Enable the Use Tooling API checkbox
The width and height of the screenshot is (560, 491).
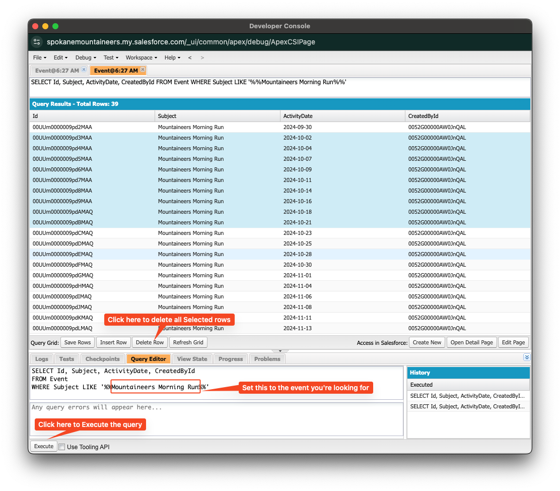[62, 447]
